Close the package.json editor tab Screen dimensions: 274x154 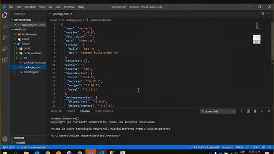71,14
